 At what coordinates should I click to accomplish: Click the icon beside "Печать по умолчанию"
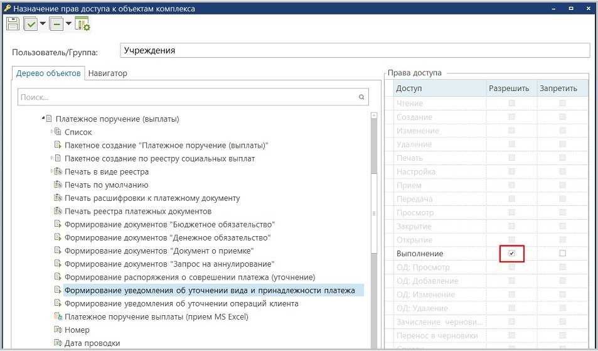(x=58, y=185)
